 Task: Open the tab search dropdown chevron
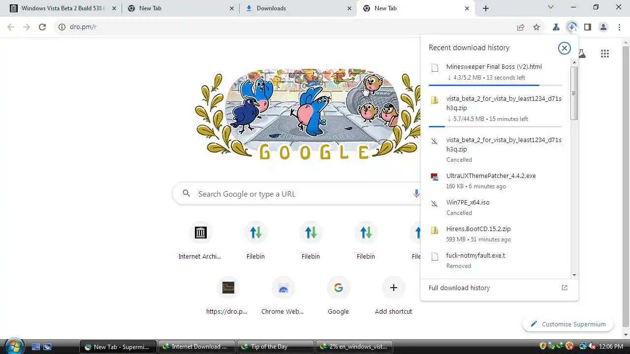pyautogui.click(x=551, y=7)
